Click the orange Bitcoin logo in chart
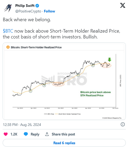This screenshot has height=149, width=129. (8, 47)
